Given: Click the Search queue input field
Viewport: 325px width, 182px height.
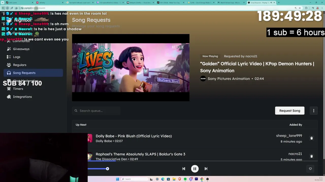Looking at the screenshot, I should pyautogui.click(x=96, y=111).
